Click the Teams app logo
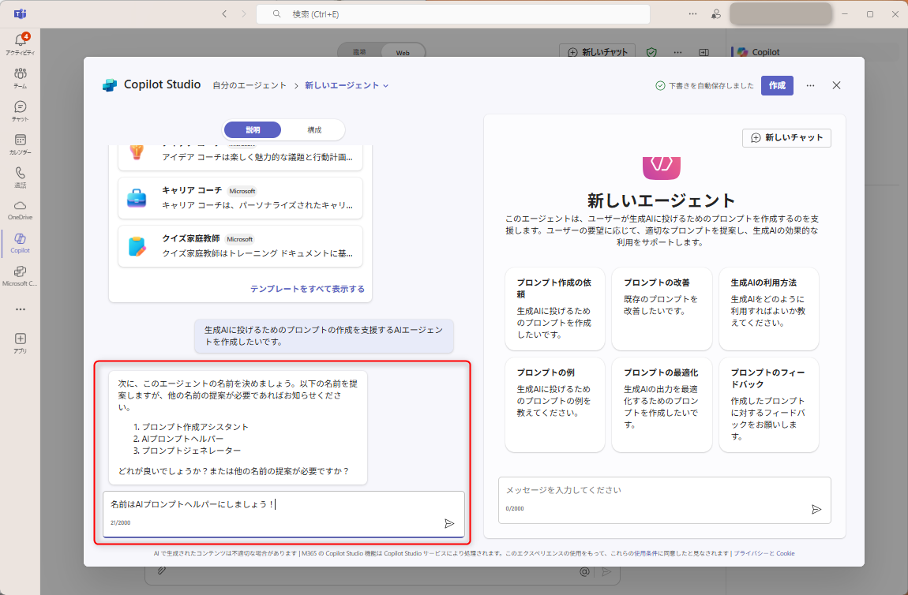This screenshot has height=595, width=908. pos(21,14)
